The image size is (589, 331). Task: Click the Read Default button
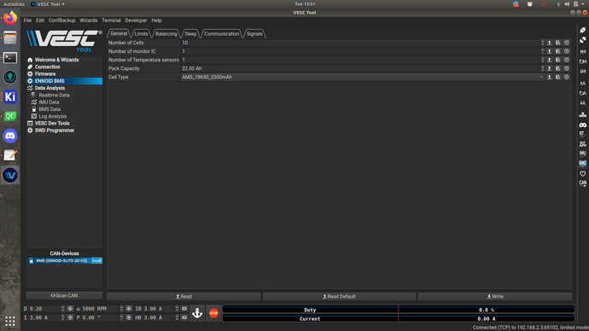point(339,297)
